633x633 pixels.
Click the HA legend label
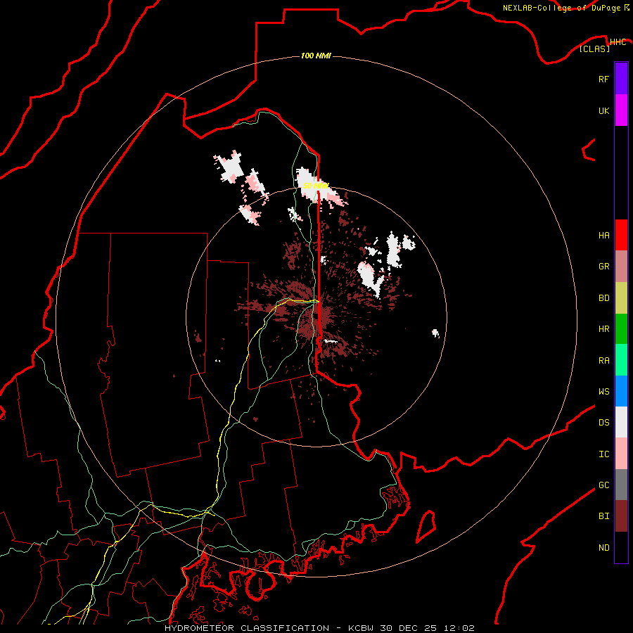pyautogui.click(x=603, y=235)
